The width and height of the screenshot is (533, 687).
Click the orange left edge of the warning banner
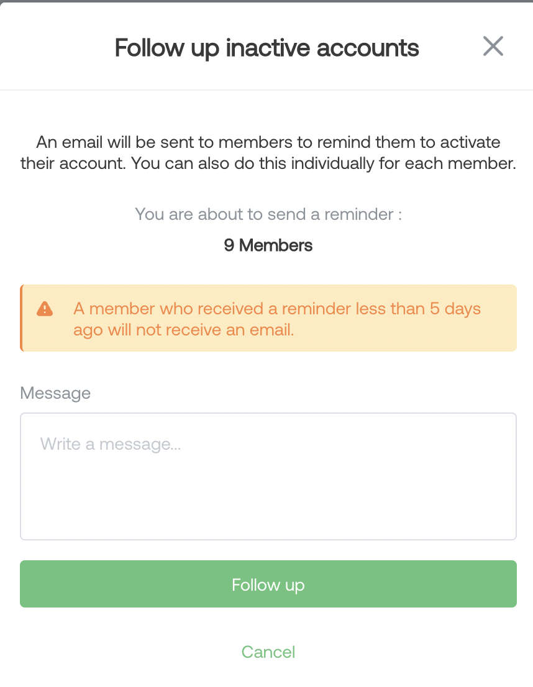coord(21,318)
